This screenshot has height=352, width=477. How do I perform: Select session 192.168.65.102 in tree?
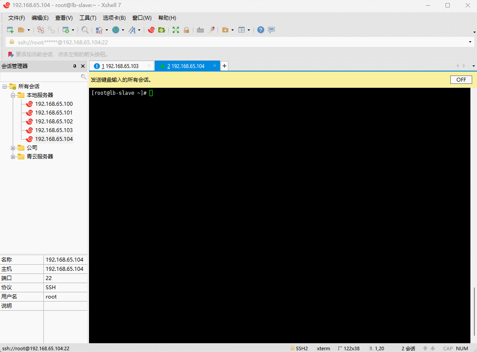(x=53, y=122)
